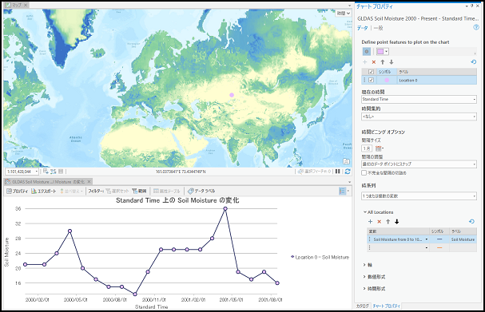485x312 pixels.
Task: Switch to the Catalog pane tab
Action: [x=362, y=306]
